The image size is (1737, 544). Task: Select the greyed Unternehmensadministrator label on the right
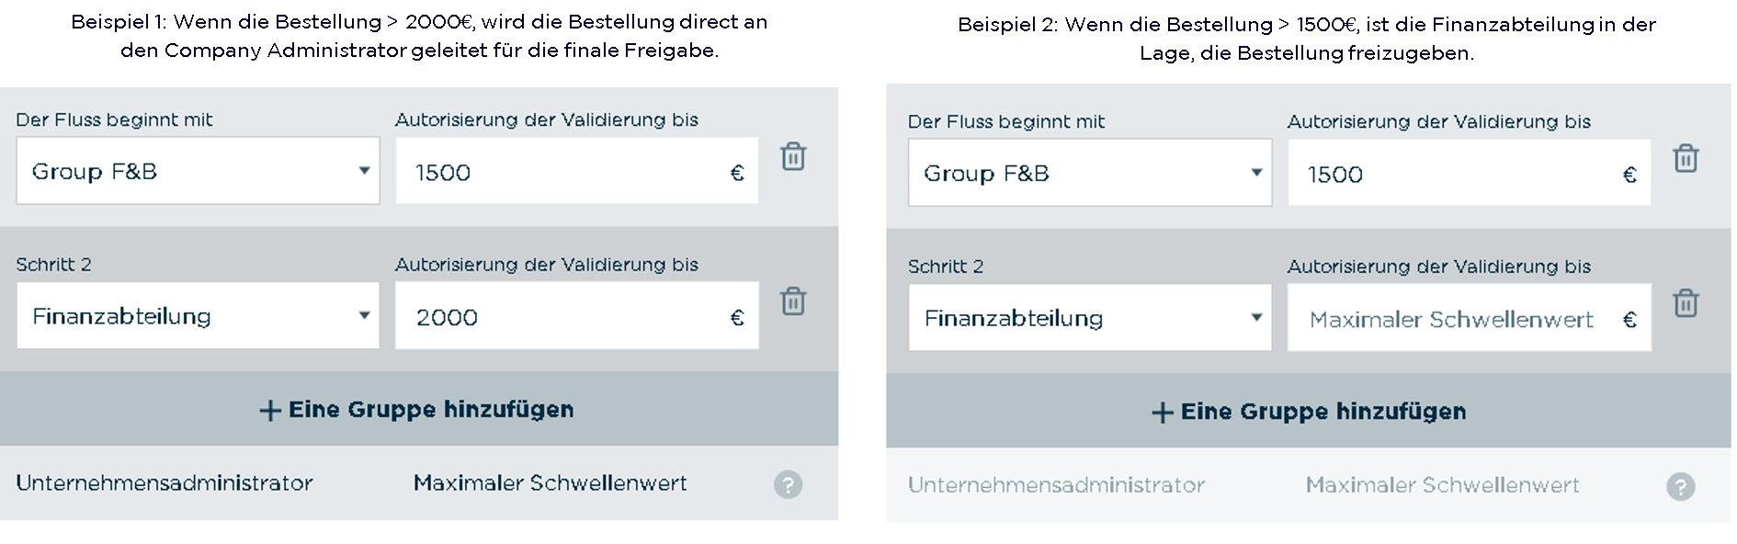1057,485
